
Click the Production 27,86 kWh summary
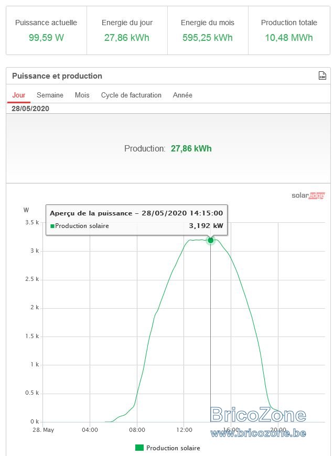168,149
